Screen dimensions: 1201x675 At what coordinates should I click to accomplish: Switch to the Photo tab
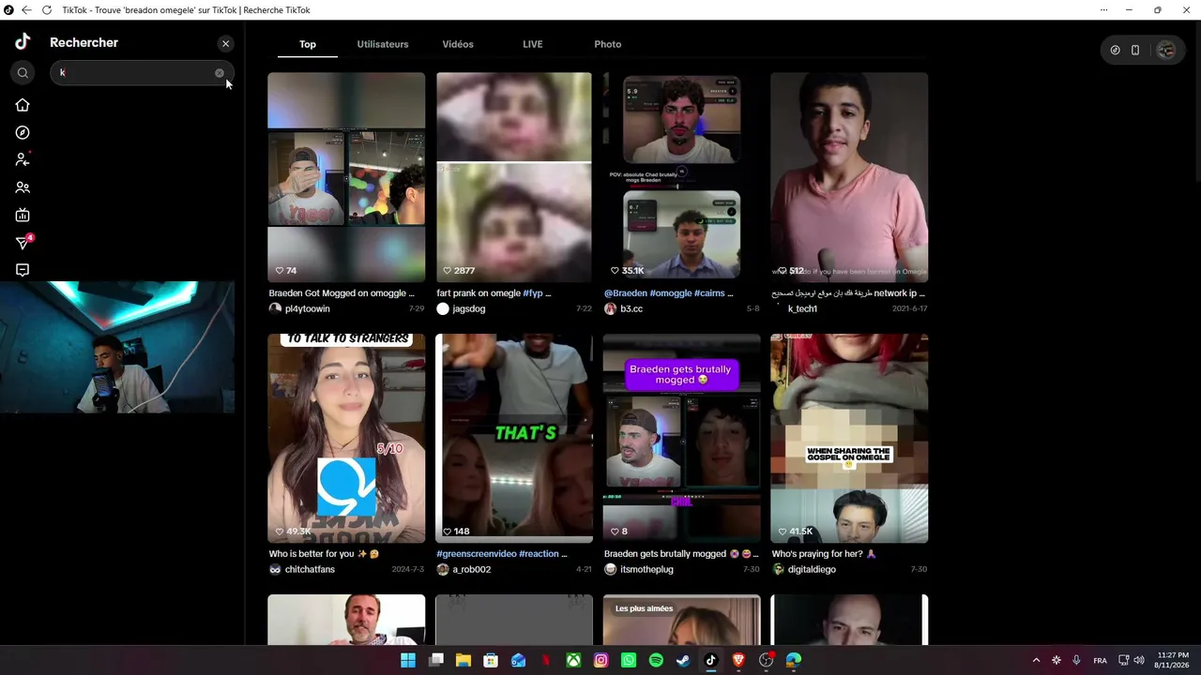(x=608, y=44)
